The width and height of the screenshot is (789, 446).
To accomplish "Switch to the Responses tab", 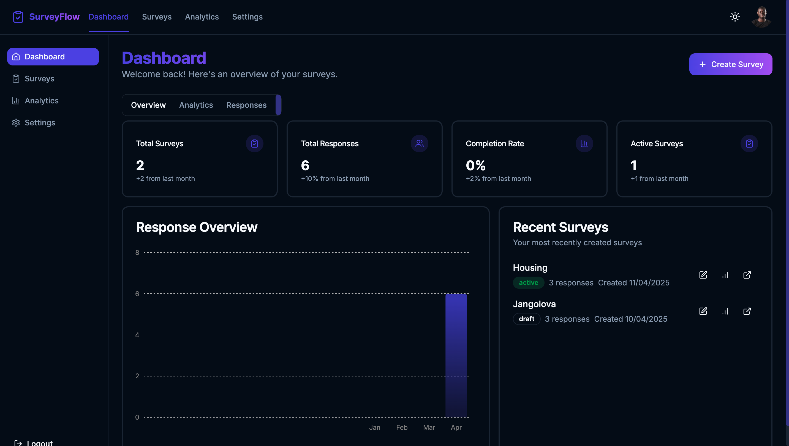I will 246,105.
